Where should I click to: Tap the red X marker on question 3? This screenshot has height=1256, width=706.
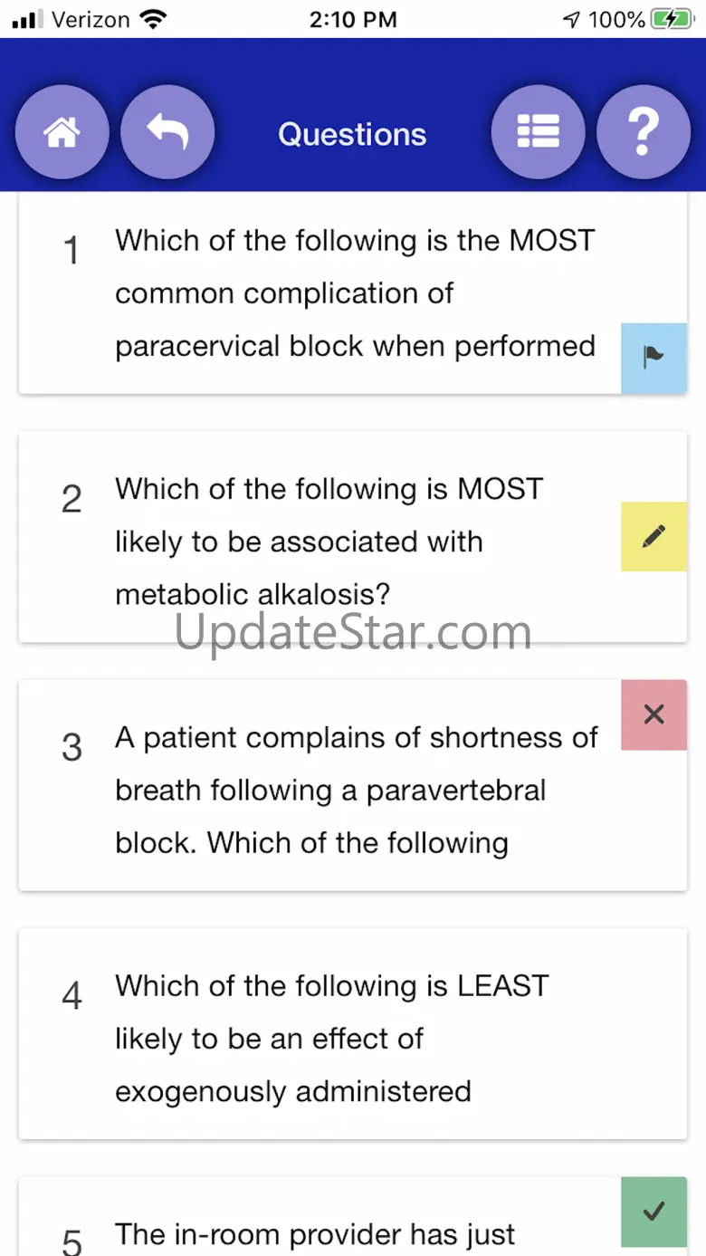click(654, 714)
